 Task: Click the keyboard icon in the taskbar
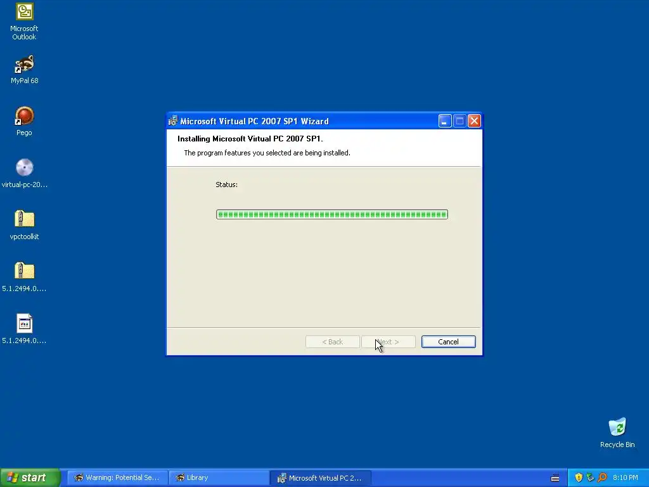coord(555,478)
